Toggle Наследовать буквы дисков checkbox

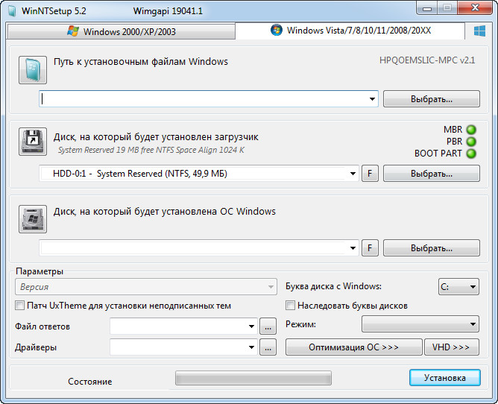point(290,306)
